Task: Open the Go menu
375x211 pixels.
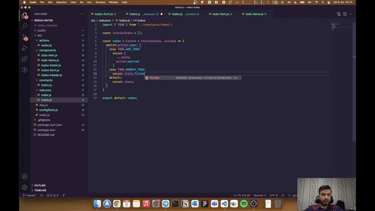Action: tap(82, 2)
